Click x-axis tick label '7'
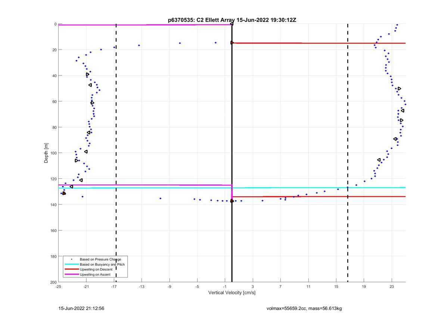 click(x=280, y=286)
